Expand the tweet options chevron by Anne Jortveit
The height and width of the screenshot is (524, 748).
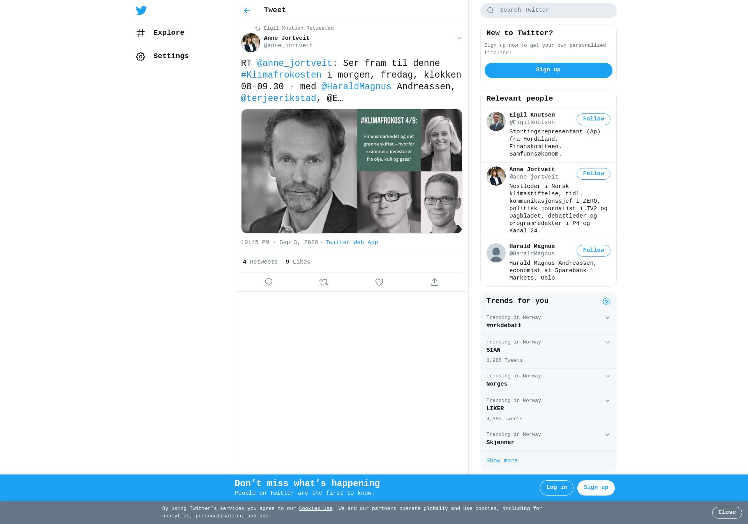coord(459,38)
